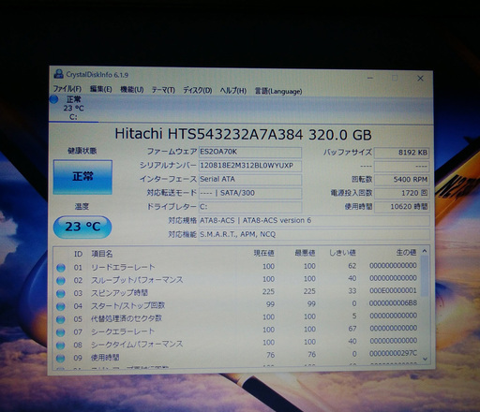Open the テーマ(T) menu
Image resolution: width=480 pixels, height=412 pixels.
(163, 90)
